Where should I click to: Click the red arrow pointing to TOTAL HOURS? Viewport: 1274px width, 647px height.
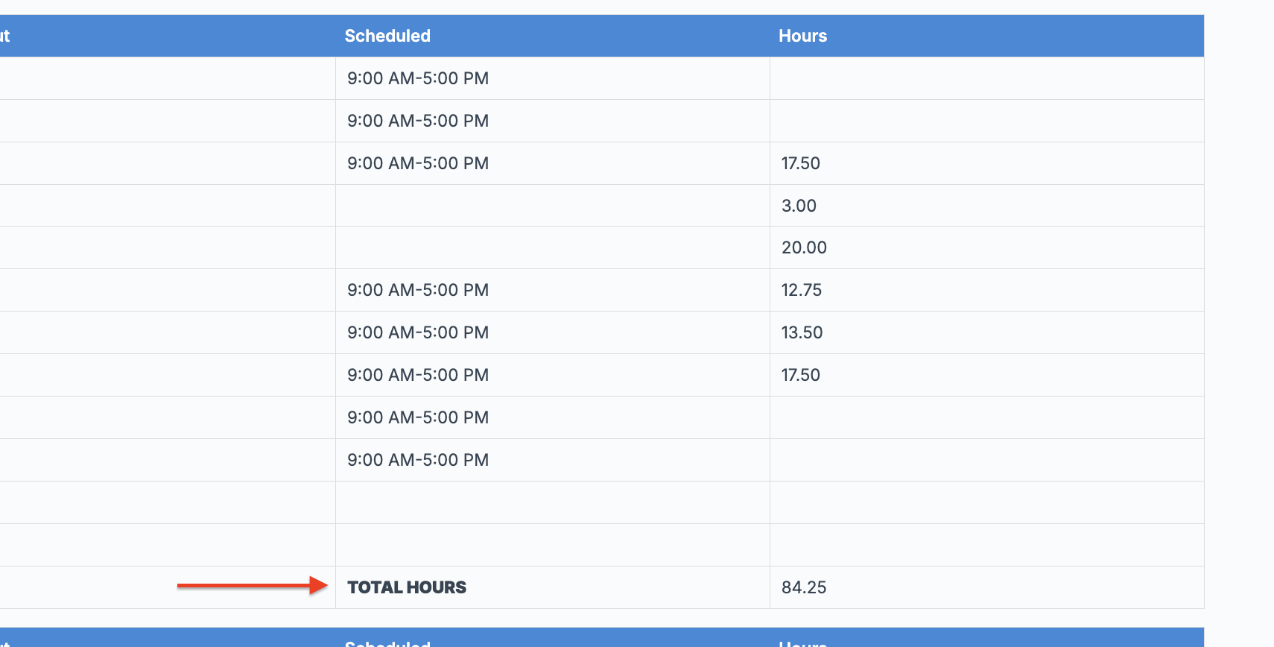[252, 586]
